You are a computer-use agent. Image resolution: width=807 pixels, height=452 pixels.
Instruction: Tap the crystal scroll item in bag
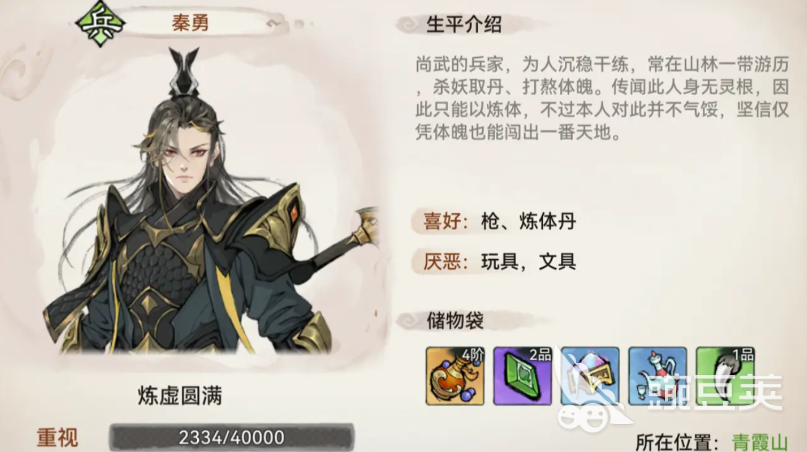coord(590,376)
